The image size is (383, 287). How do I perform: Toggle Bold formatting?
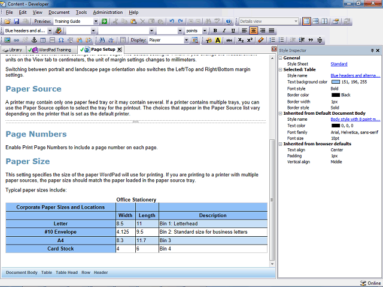pyautogui.click(x=215, y=30)
